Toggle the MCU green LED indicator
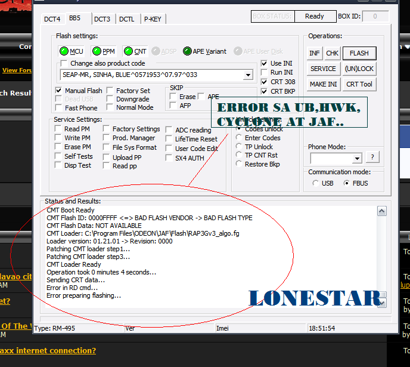 pyautogui.click(x=64, y=51)
